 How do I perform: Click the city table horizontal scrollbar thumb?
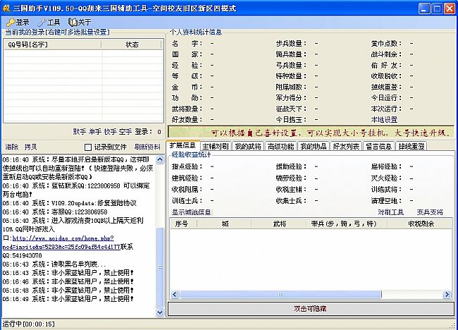[280, 294]
